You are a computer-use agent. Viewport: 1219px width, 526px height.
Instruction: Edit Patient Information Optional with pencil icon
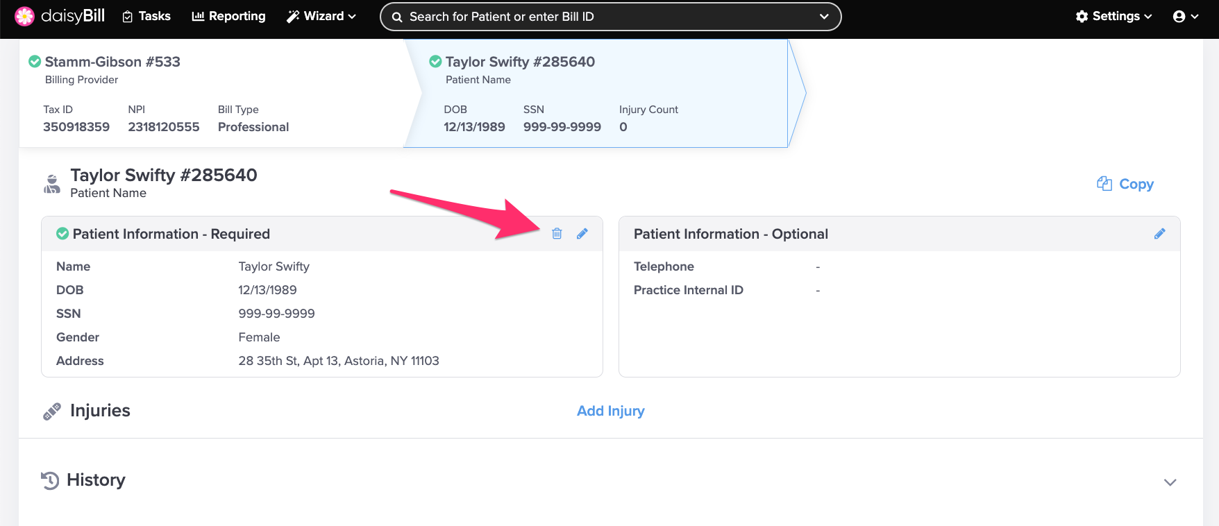click(x=1159, y=234)
